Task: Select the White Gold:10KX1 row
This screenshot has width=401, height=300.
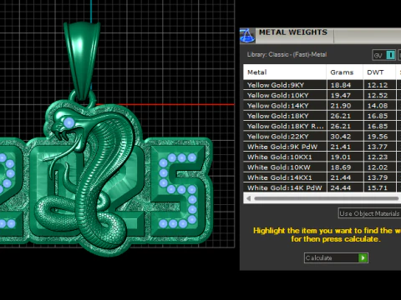Action: pos(322,157)
